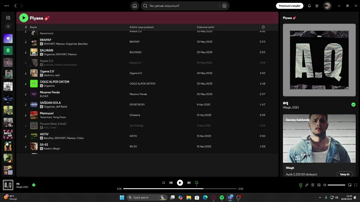Click the Matmazel album cover thumbnail
Image resolution: width=360 pixels, height=202 pixels.
pos(34,115)
